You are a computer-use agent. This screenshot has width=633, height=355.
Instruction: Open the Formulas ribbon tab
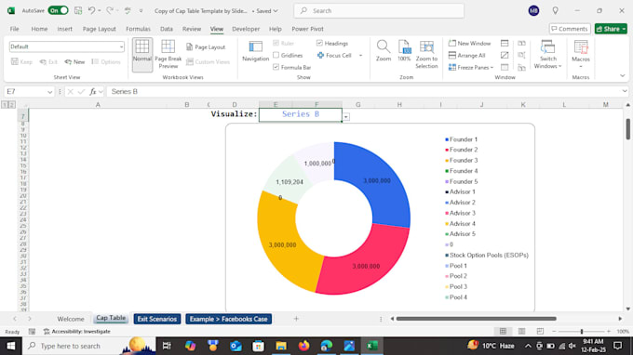[x=138, y=29]
